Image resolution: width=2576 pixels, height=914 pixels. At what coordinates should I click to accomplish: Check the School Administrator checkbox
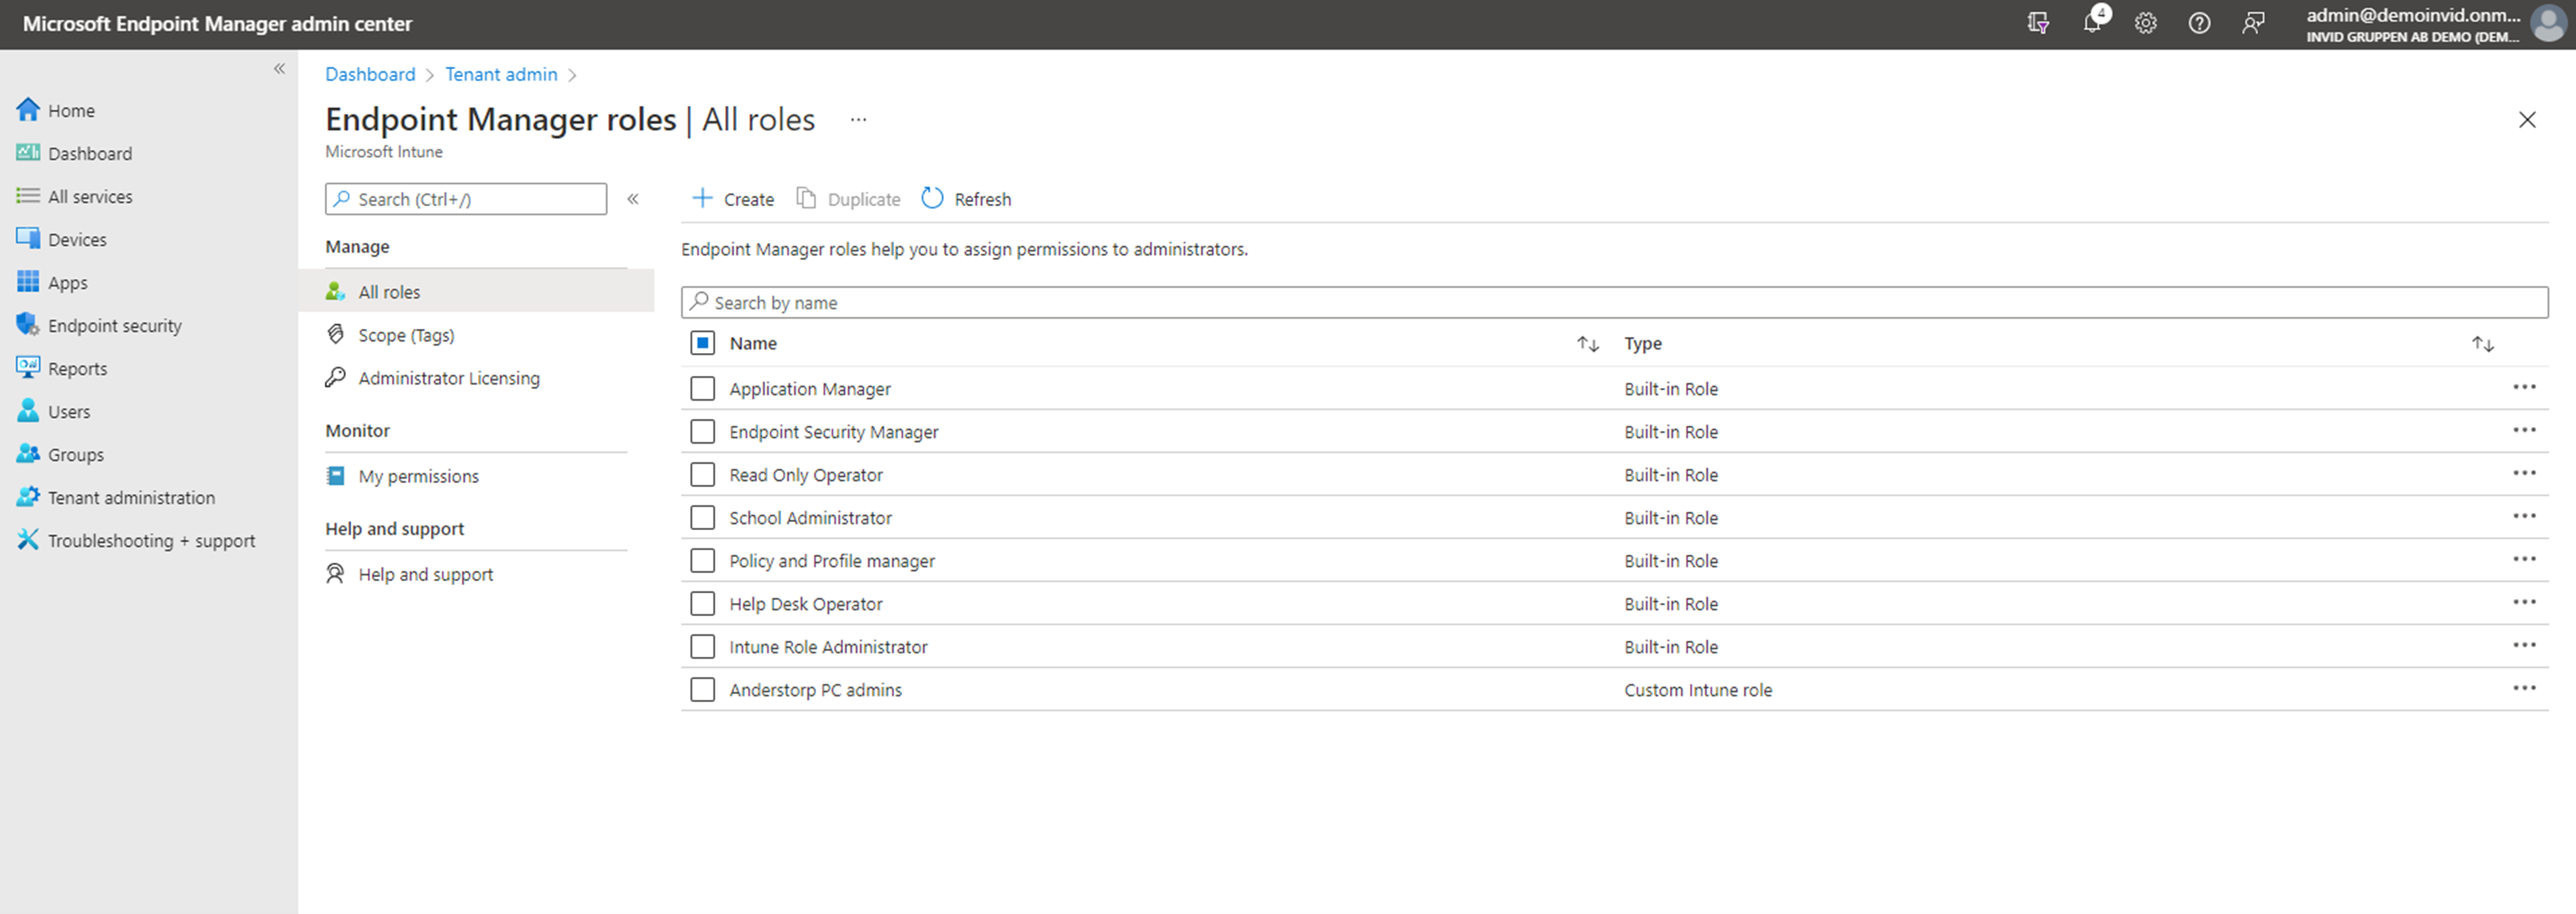pos(703,517)
